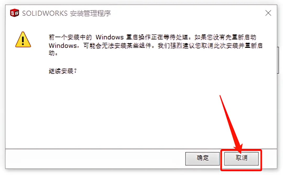Click the scrollbar thumb behind the dialog's right edge
283x175 pixels.
coord(278,60)
